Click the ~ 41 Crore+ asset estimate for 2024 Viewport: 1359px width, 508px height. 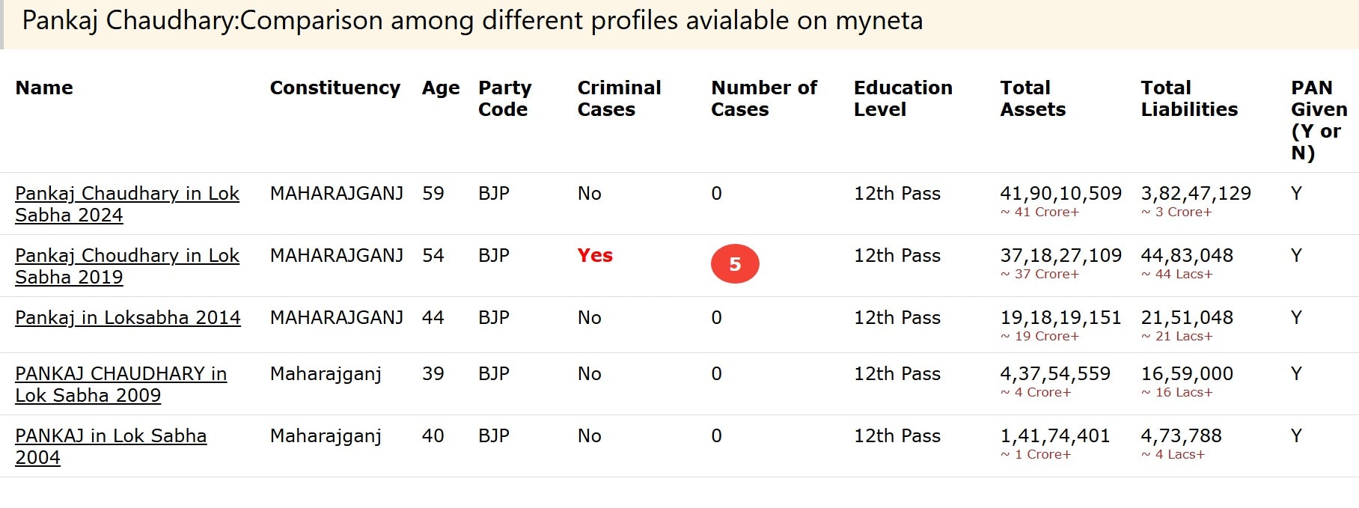click(x=1039, y=212)
